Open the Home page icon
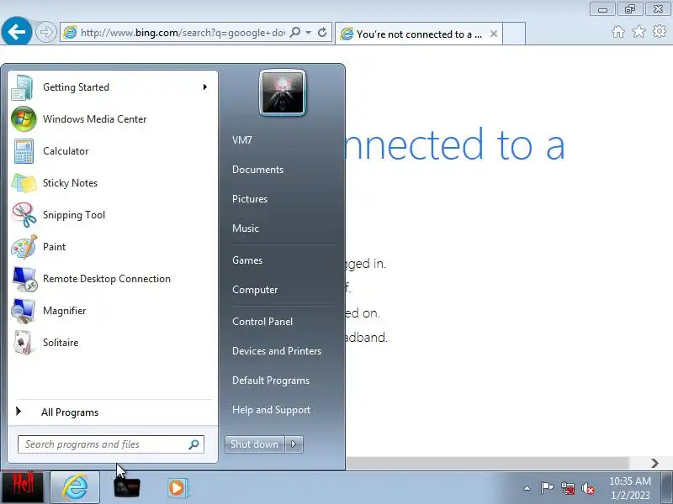 pos(618,32)
